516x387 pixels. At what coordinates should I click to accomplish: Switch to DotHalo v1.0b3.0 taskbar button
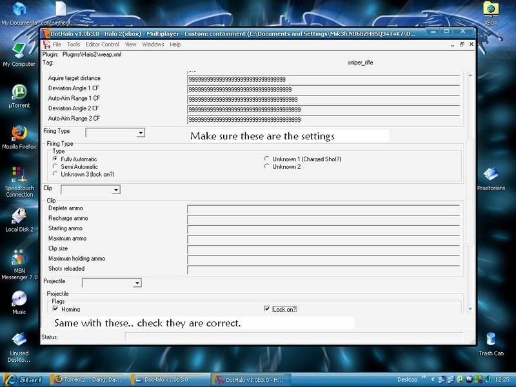point(169,379)
